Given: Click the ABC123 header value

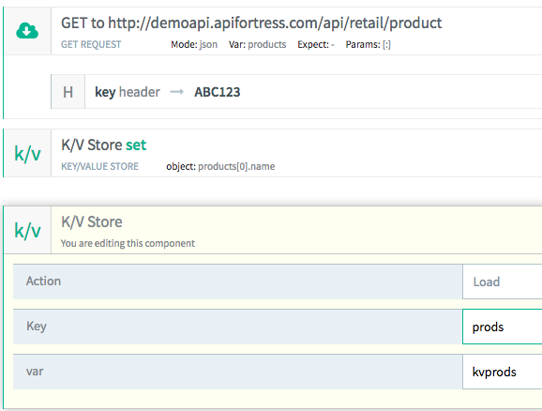Looking at the screenshot, I should [x=217, y=92].
